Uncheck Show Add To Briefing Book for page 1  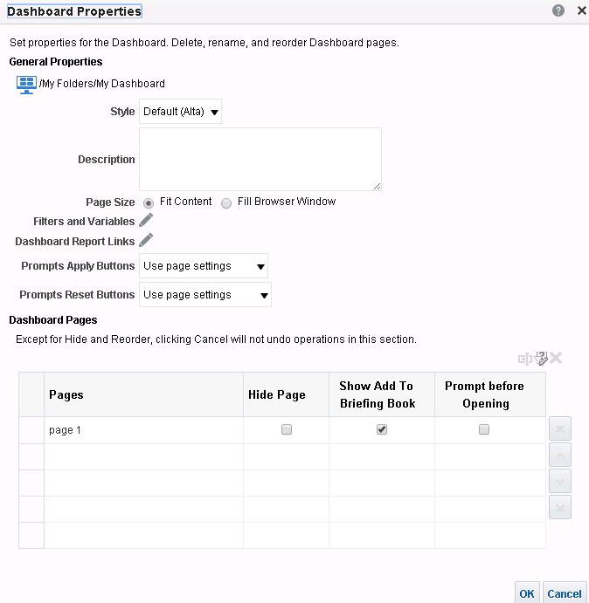point(381,429)
